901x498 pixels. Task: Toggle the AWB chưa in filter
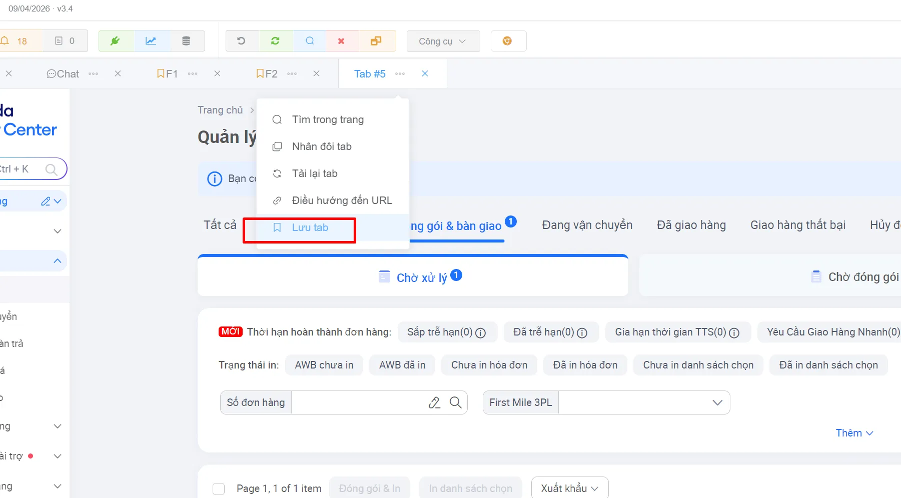324,365
